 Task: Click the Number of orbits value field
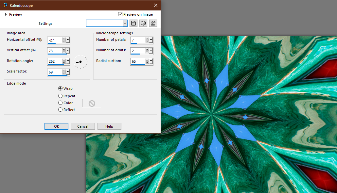[138, 51]
